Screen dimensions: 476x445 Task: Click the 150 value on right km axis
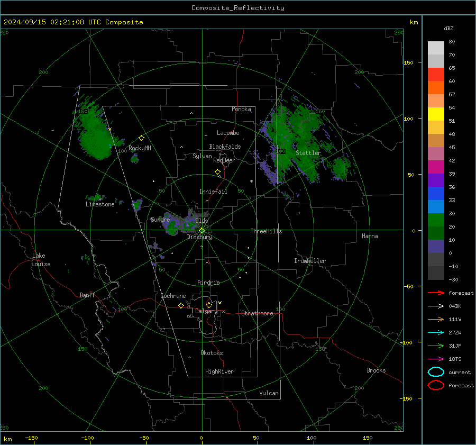pos(408,62)
